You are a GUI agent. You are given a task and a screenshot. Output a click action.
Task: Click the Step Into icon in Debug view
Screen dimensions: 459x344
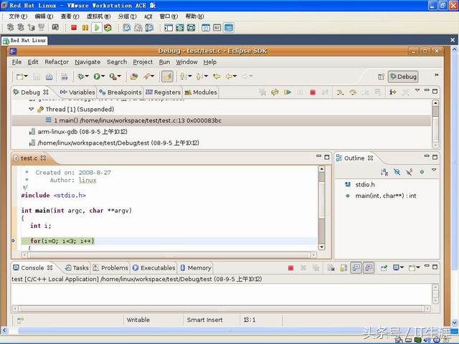coord(339,92)
